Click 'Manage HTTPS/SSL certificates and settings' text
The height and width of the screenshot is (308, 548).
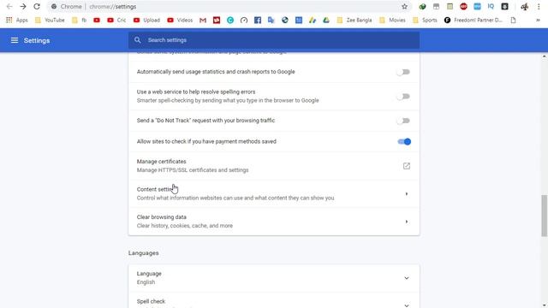(x=193, y=170)
